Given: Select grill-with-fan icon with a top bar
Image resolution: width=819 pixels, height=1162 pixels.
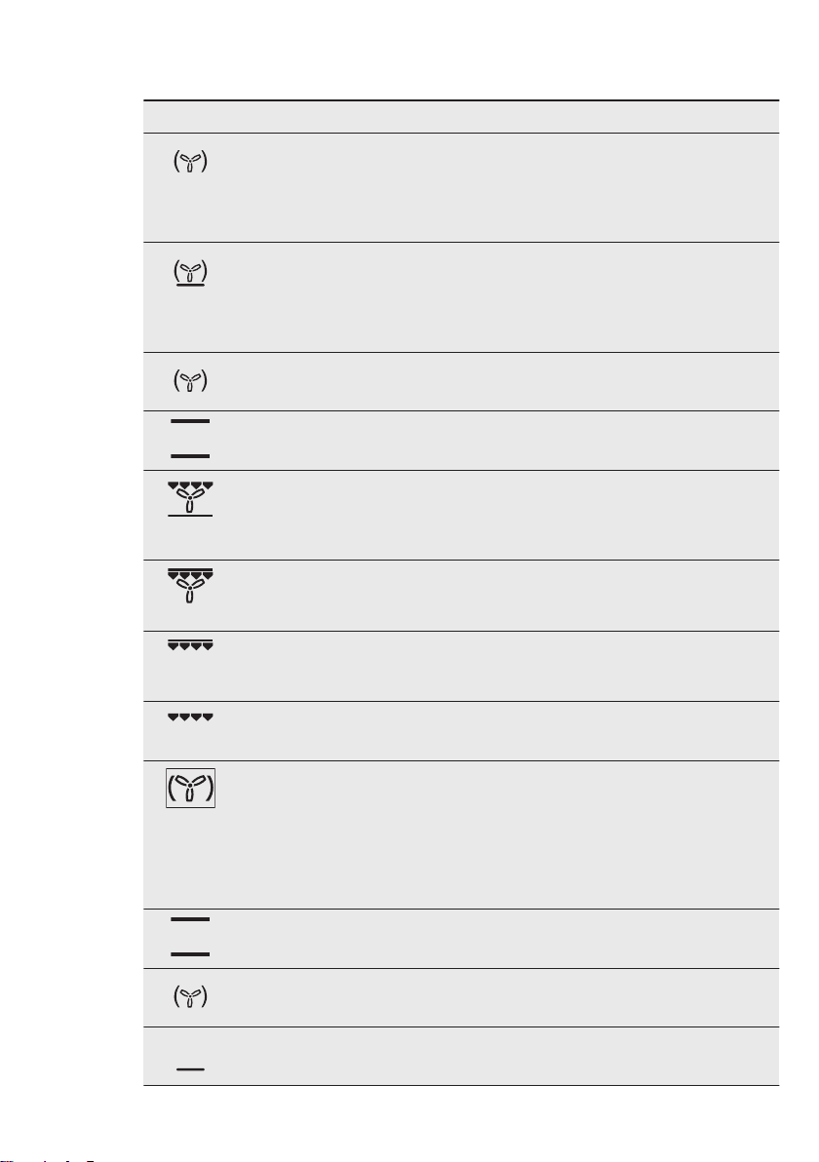Looking at the screenshot, I should (190, 586).
